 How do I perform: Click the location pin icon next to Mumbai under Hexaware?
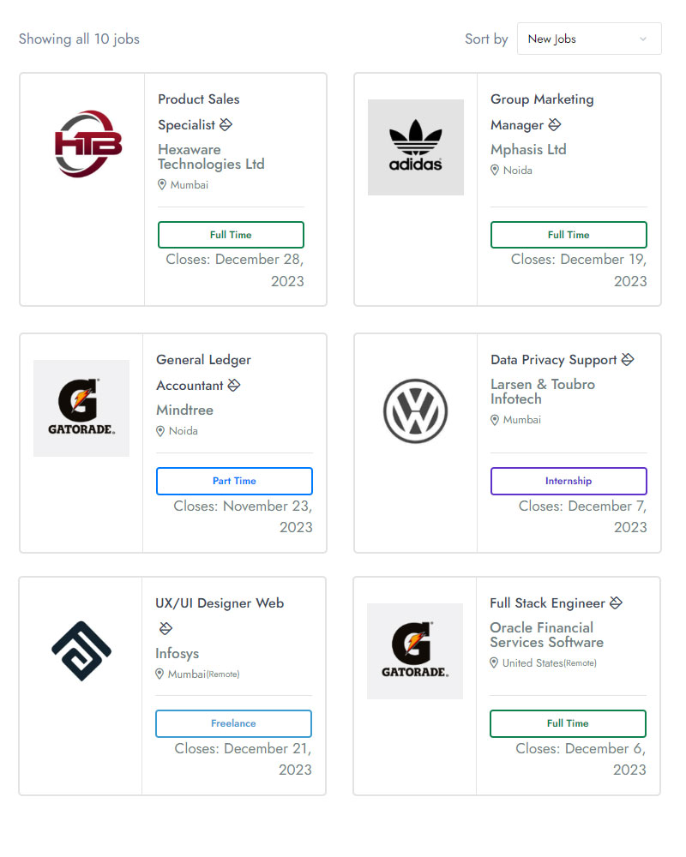(x=162, y=185)
